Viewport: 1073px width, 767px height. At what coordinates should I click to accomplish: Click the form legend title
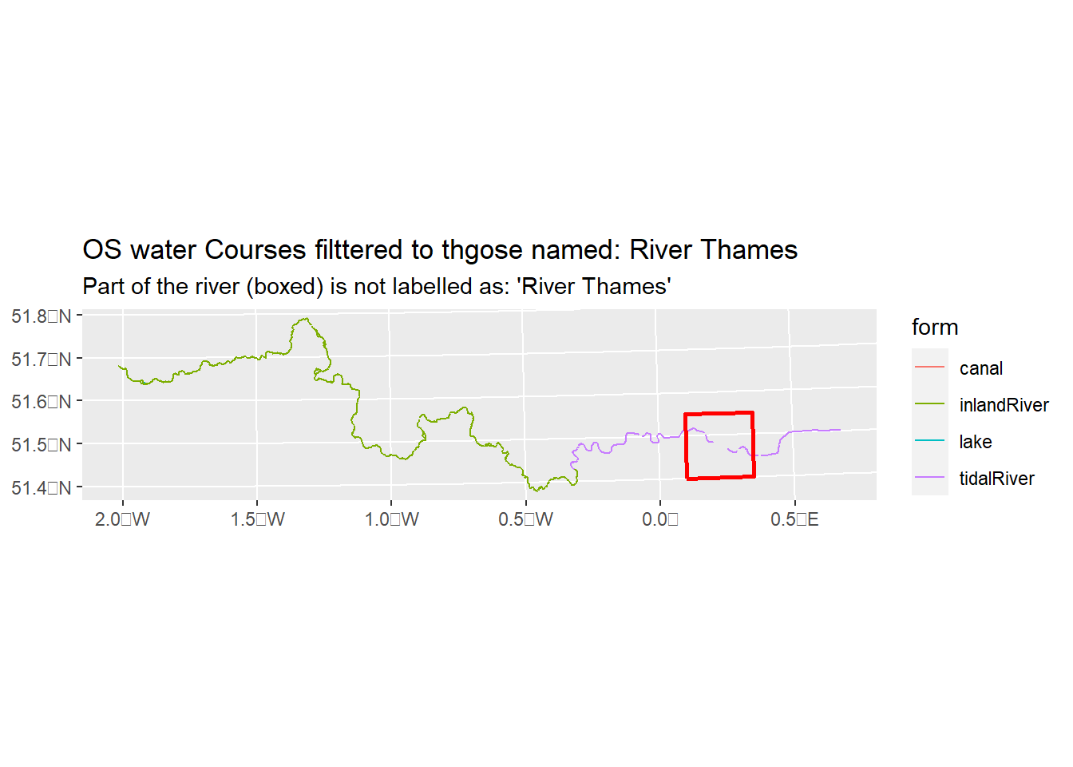tap(935, 327)
